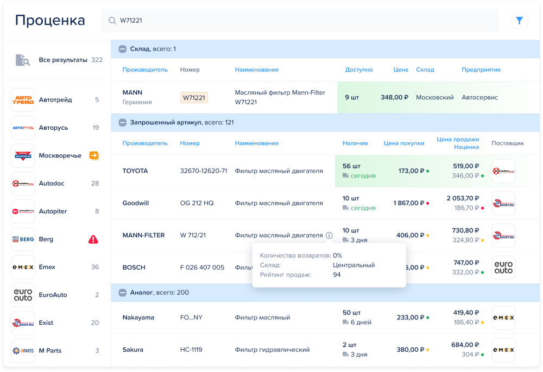Click Масляный фильтр Mann-Filter W71221 name
This screenshot has height=372, width=543.
click(280, 97)
